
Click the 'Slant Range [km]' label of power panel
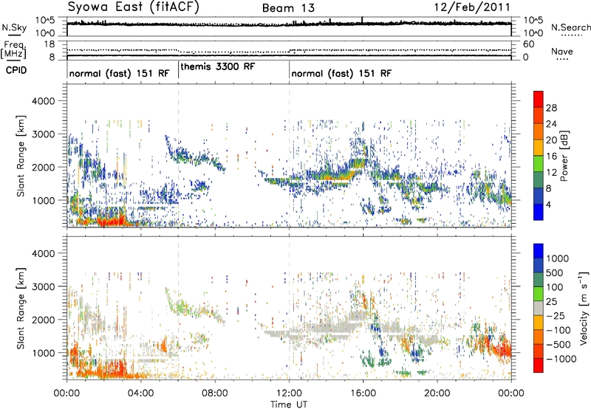click(x=21, y=156)
